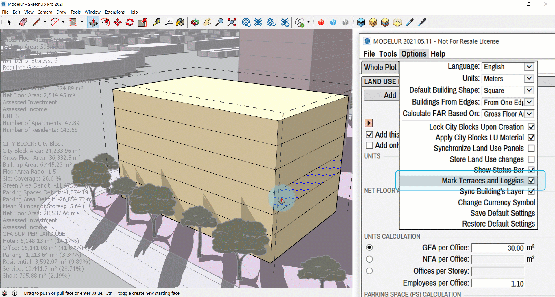Pick the Eraser tool
The image size is (555, 297).
point(23,22)
